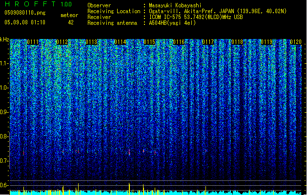Image resolution: width=307 pixels, height=195 pixels.
Task: Click the 0118 time marker
Action: click(237, 42)
